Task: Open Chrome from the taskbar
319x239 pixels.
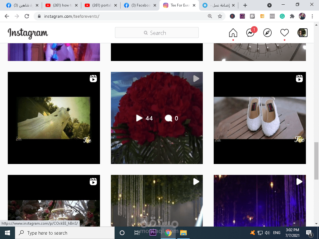Action: click(168, 233)
